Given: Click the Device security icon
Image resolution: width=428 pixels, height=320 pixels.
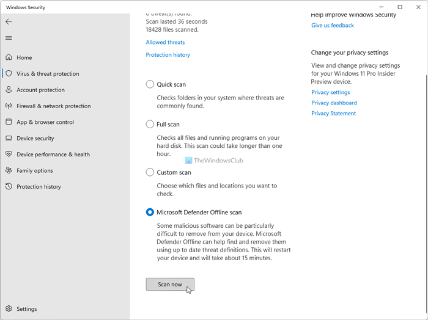Looking at the screenshot, I should 9,139.
